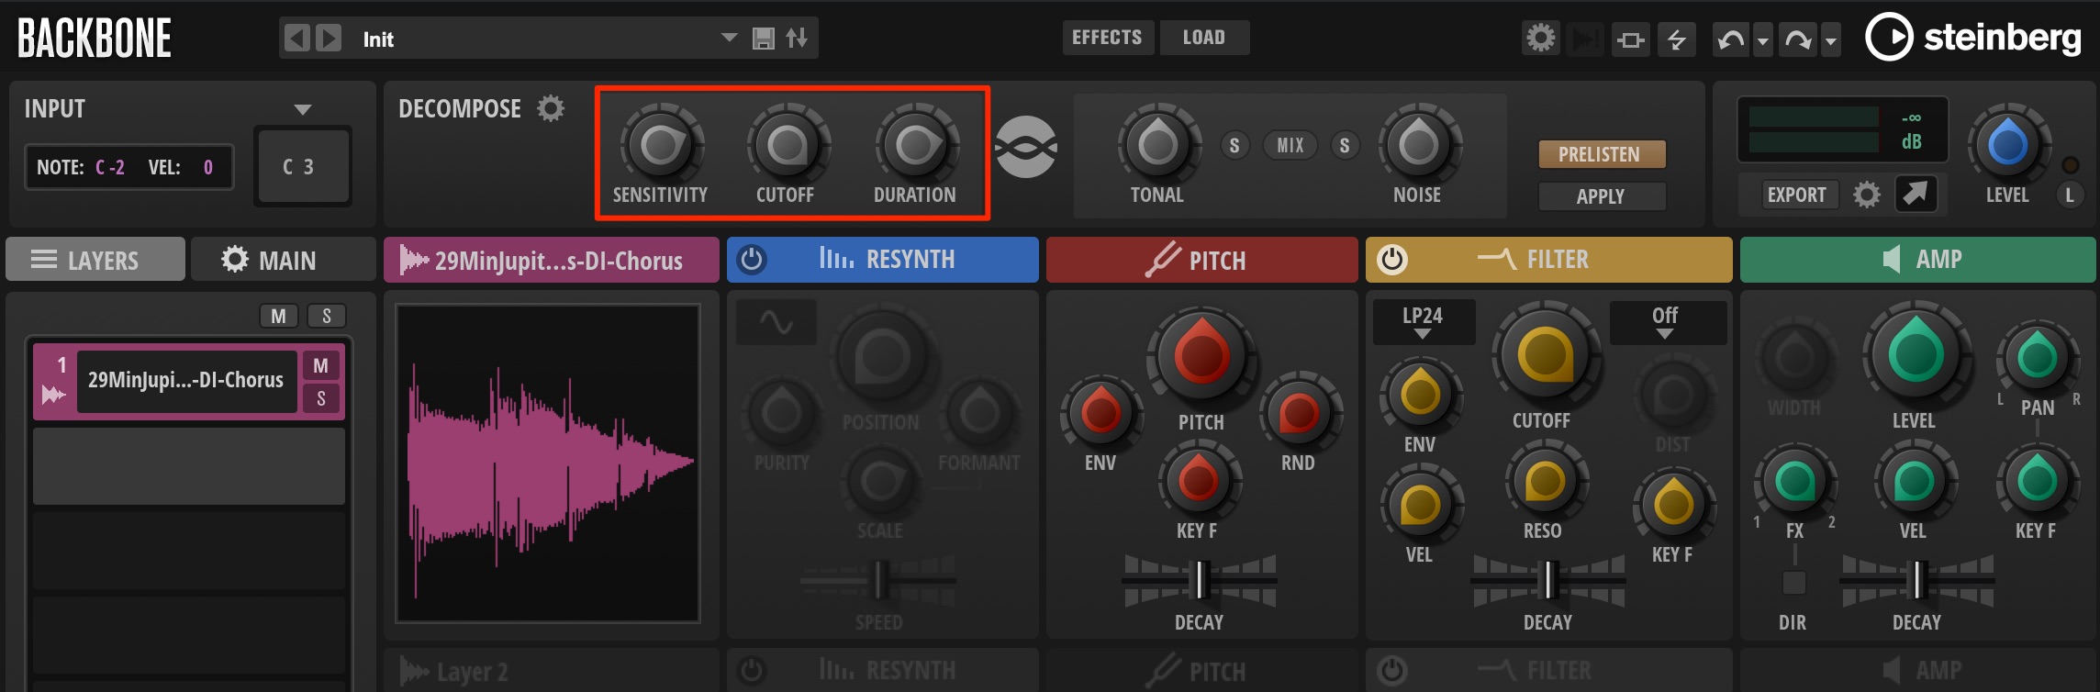Toggle the Filter power button
The width and height of the screenshot is (2100, 692).
1392,260
